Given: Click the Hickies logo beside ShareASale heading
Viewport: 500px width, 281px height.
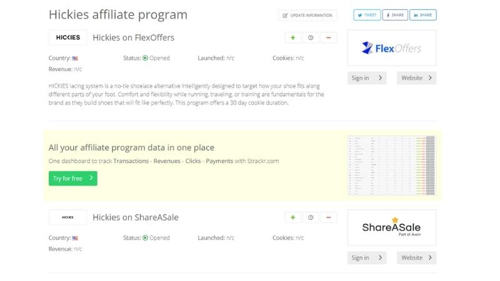Looking at the screenshot, I should tap(68, 217).
